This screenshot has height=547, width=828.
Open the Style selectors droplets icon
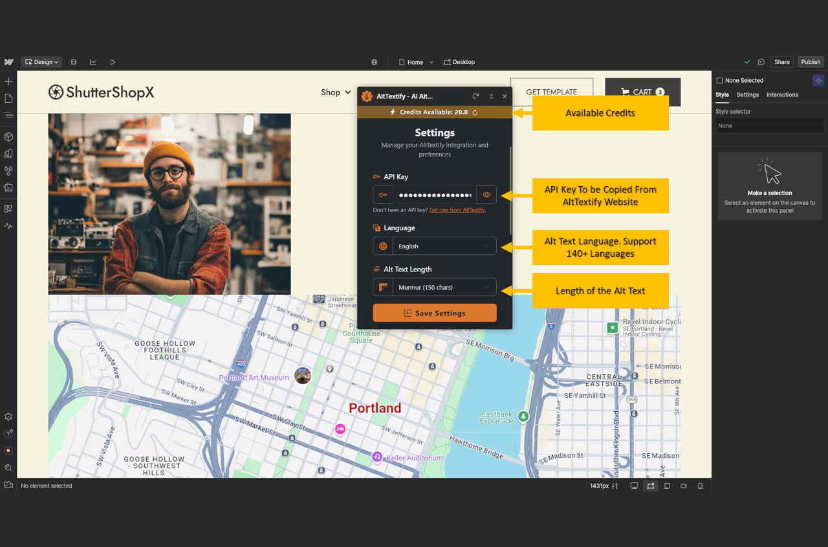pos(8,171)
